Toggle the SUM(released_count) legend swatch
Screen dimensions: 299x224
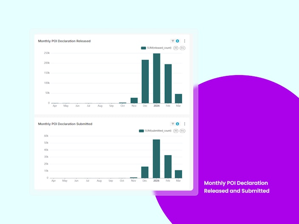point(144,48)
